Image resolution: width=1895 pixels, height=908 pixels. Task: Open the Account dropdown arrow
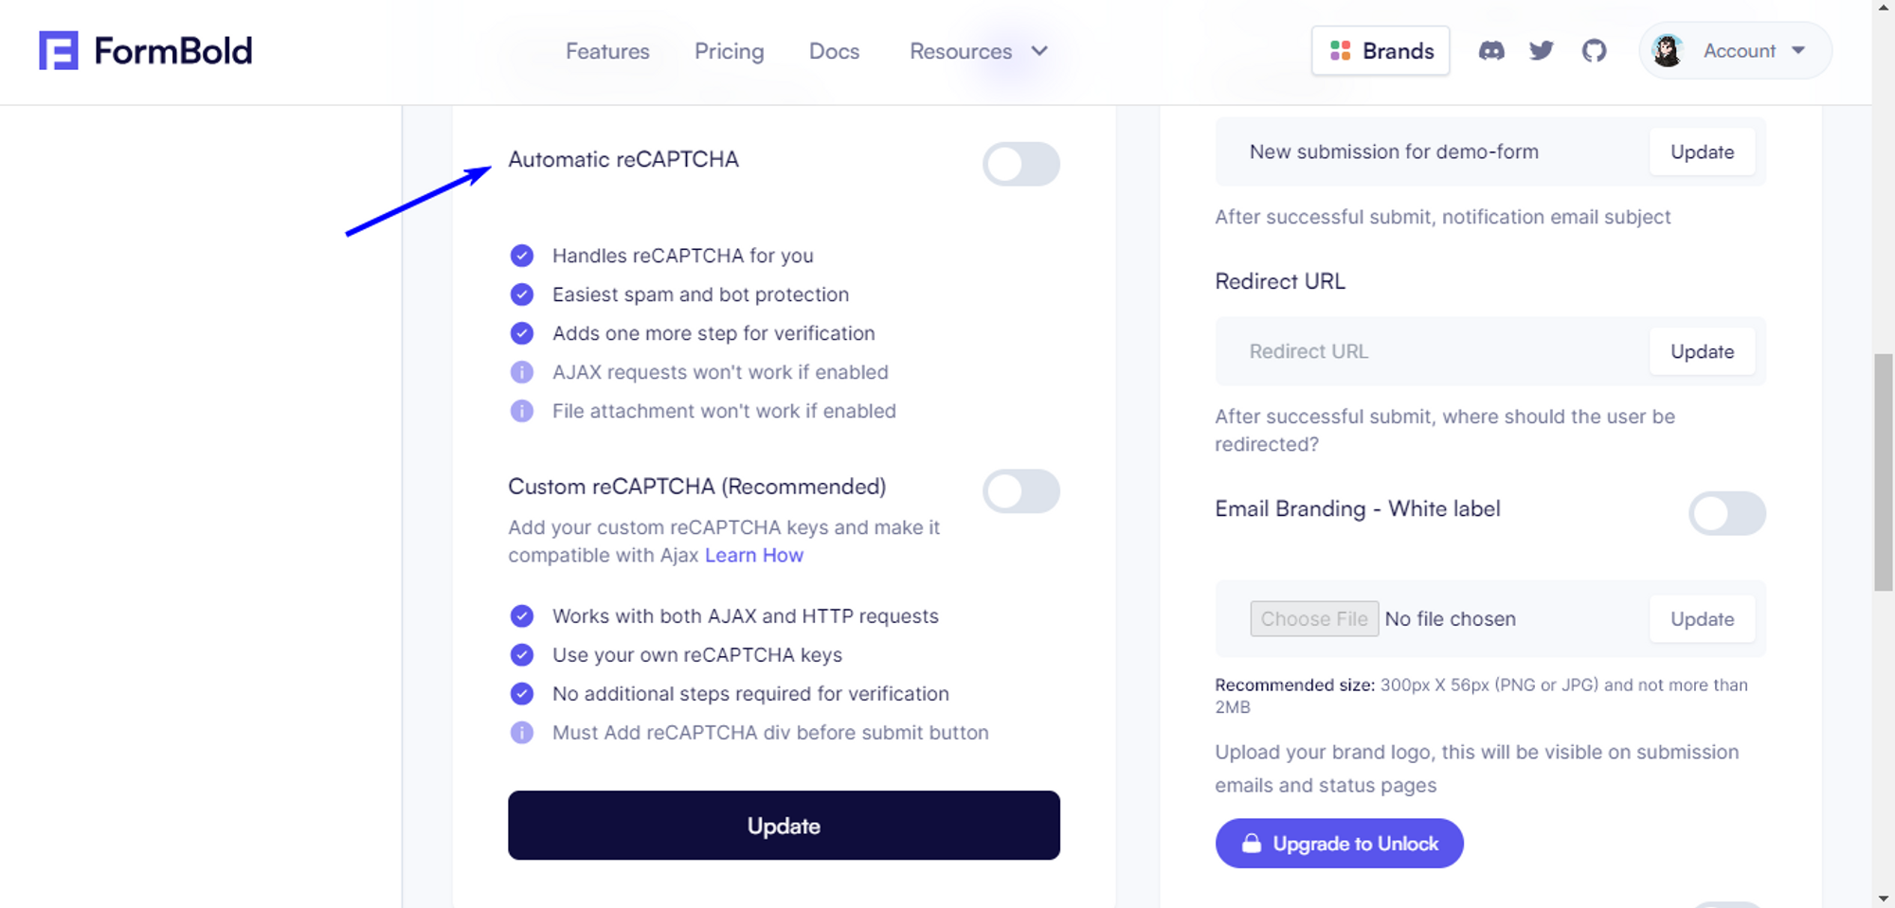coord(1798,51)
